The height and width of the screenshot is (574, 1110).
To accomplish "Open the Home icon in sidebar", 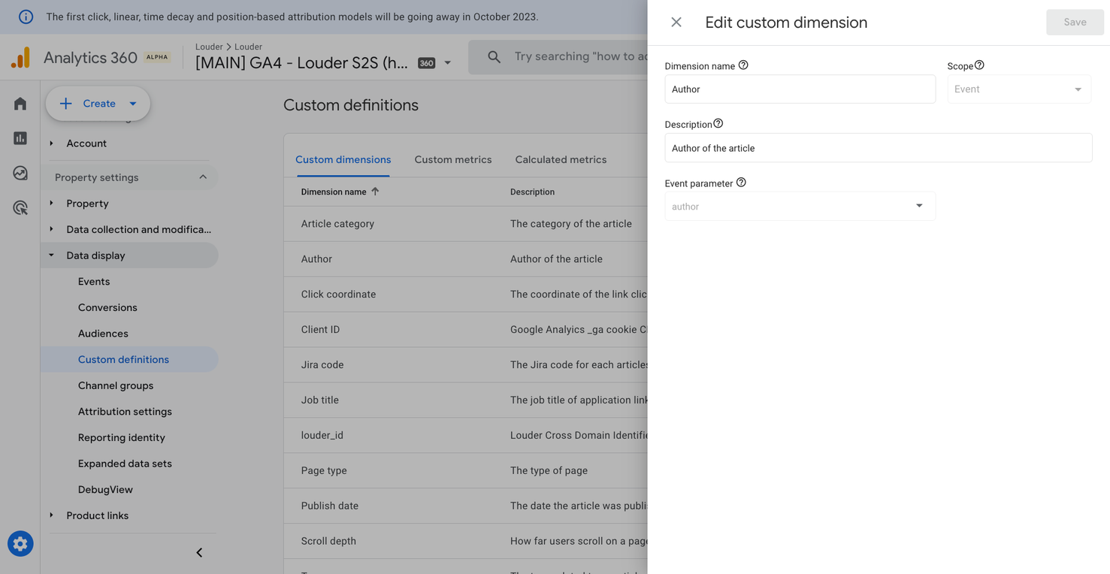I will click(20, 104).
